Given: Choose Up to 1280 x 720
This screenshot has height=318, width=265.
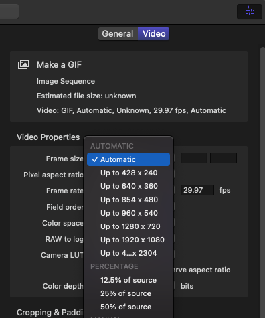Looking at the screenshot, I should click(x=128, y=226).
